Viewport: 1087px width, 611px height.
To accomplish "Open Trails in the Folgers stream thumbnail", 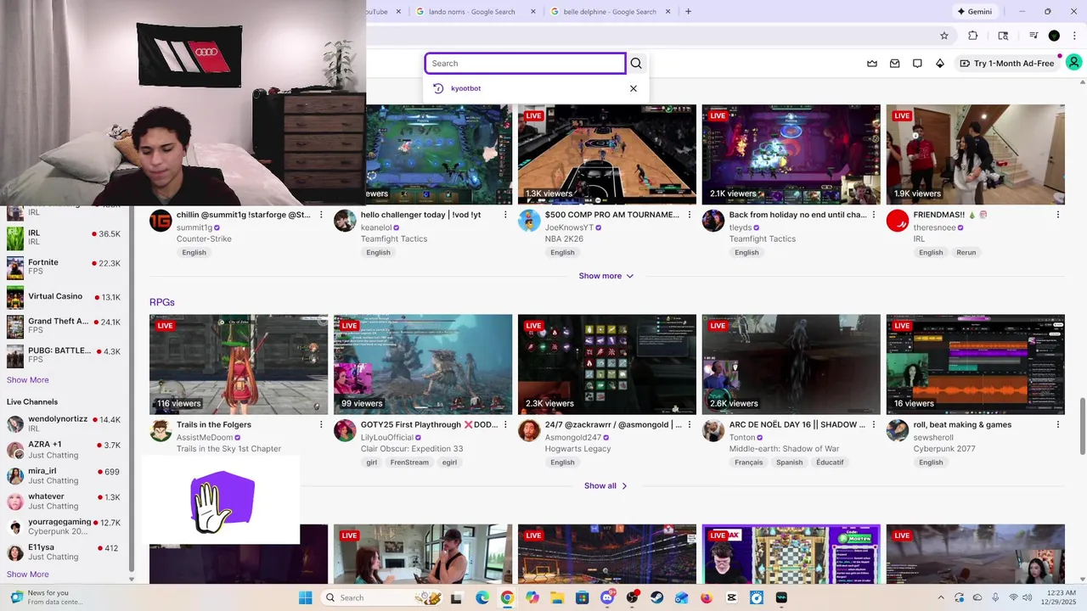I will [239, 364].
